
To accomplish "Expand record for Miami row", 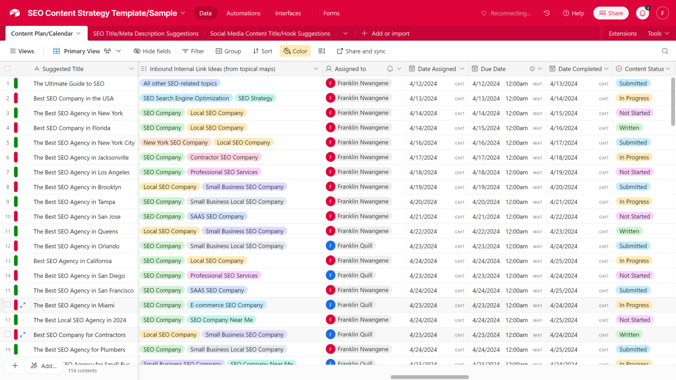I will (23, 305).
